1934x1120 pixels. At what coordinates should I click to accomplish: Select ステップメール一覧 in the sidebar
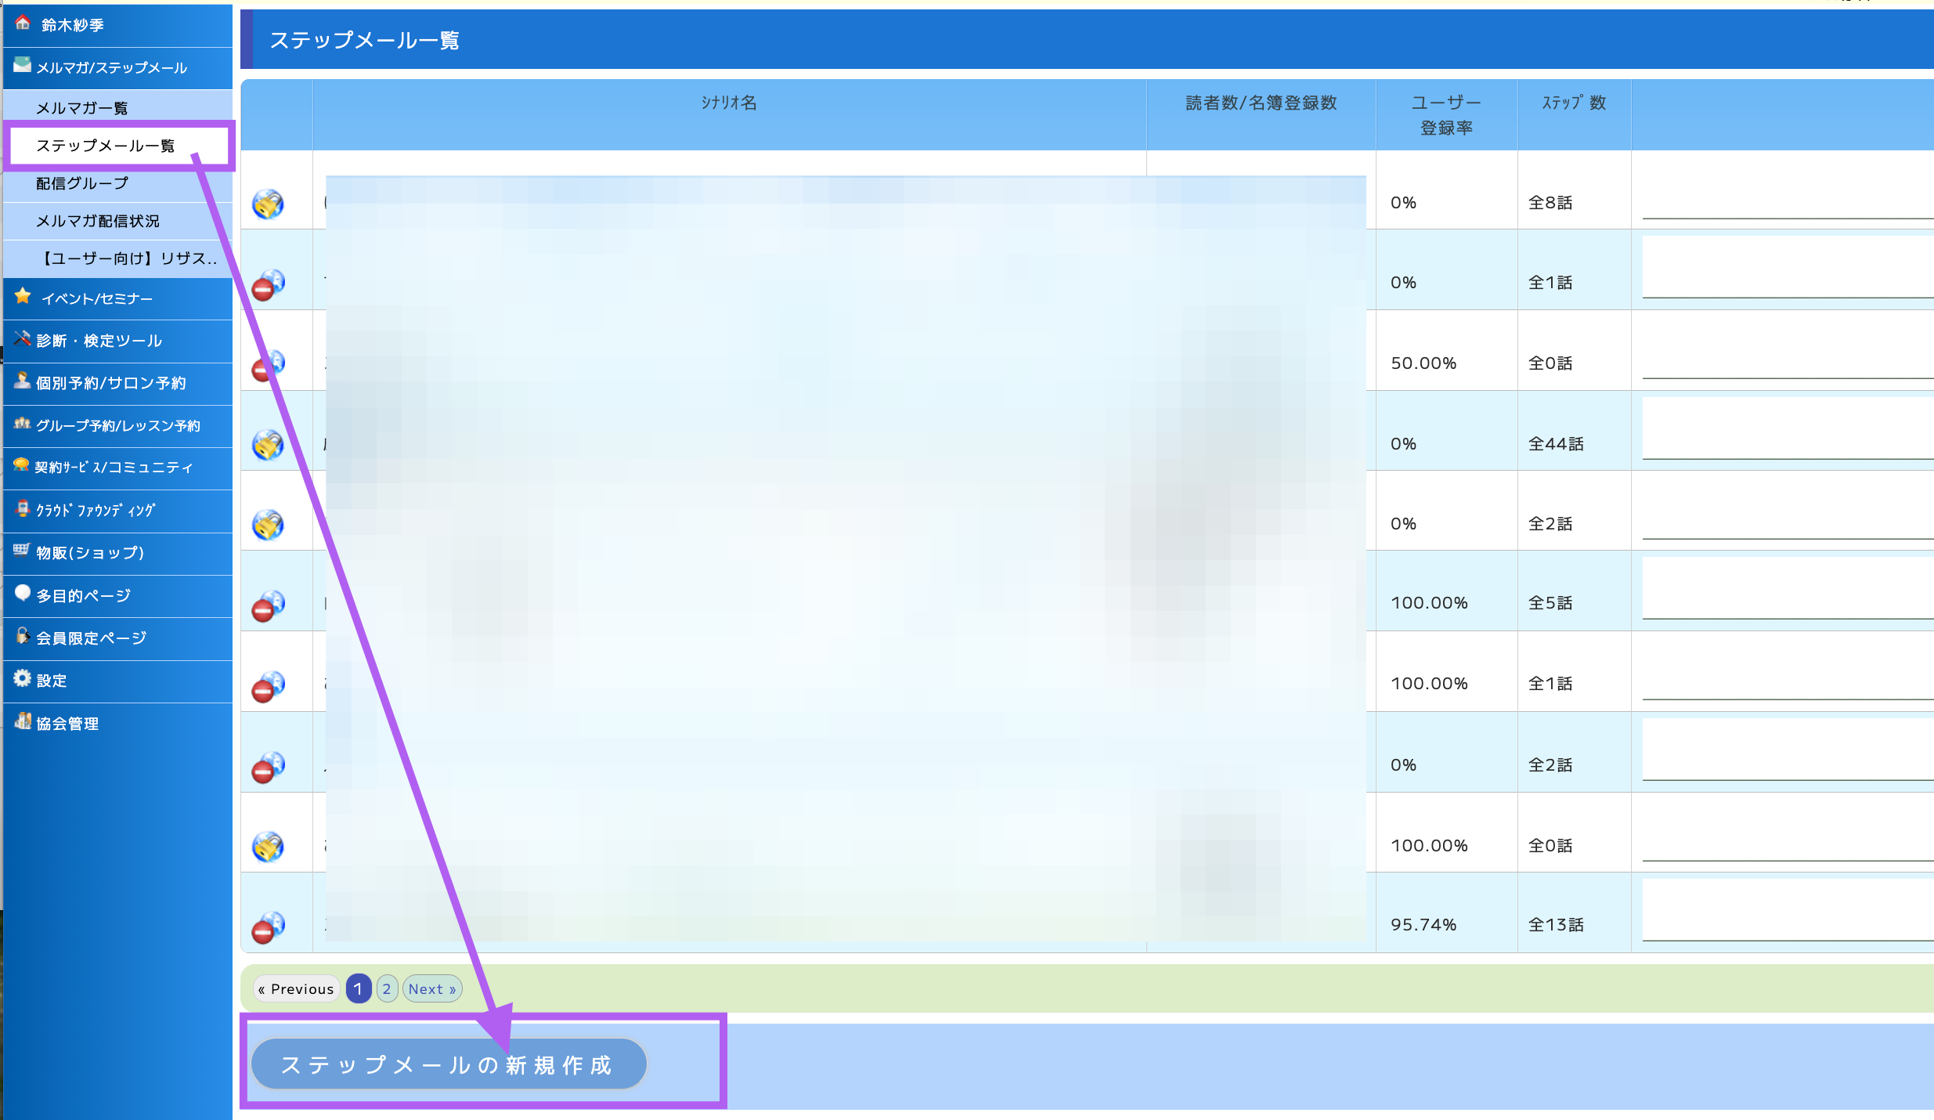(105, 146)
